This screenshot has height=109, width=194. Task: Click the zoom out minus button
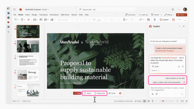(157, 101)
